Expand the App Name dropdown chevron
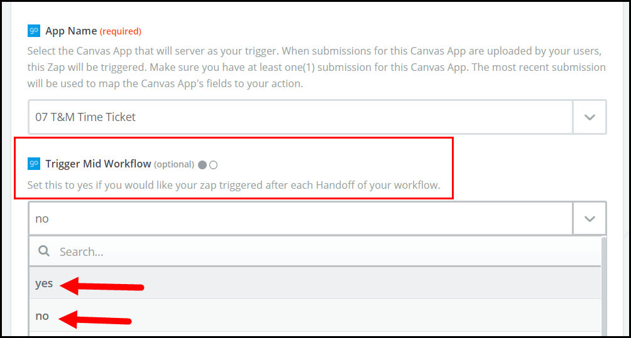Screen dimensions: 631x338 tap(590, 117)
